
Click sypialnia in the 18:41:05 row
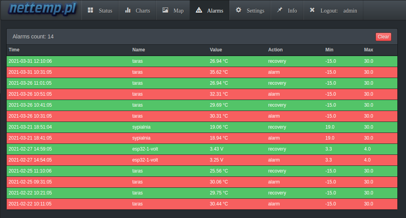point(141,138)
